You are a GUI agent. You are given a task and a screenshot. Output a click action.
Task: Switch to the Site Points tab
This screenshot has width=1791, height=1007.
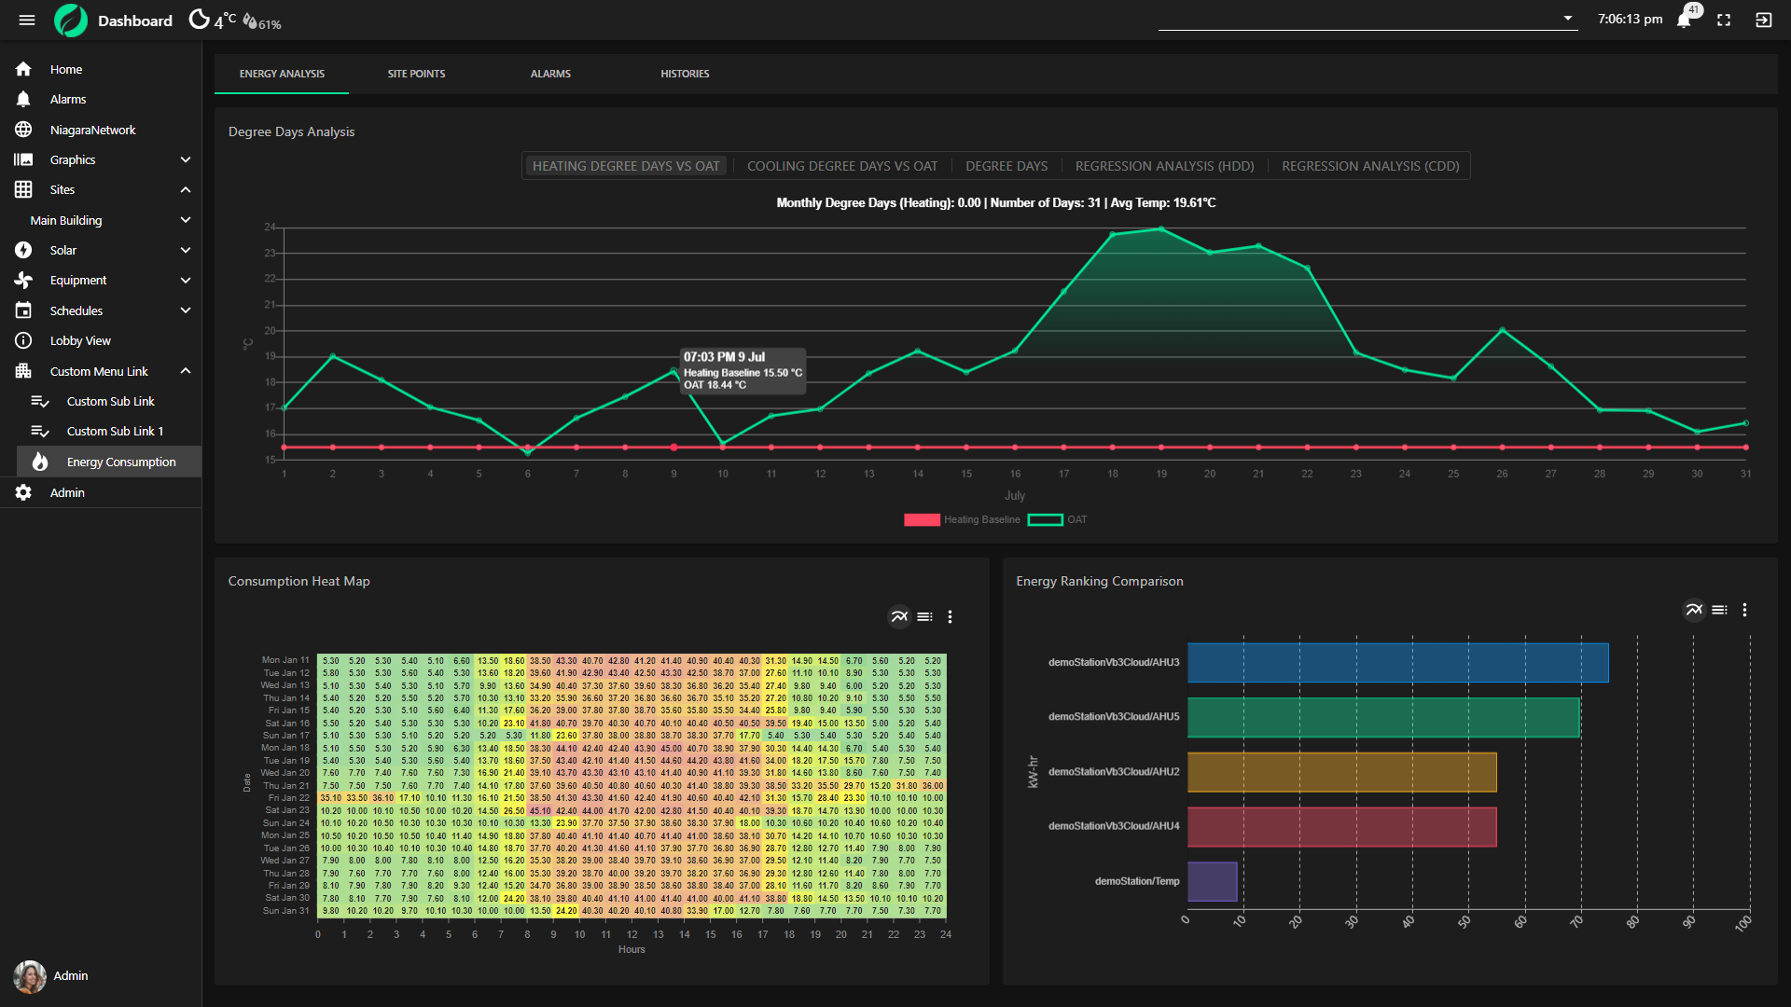(416, 74)
